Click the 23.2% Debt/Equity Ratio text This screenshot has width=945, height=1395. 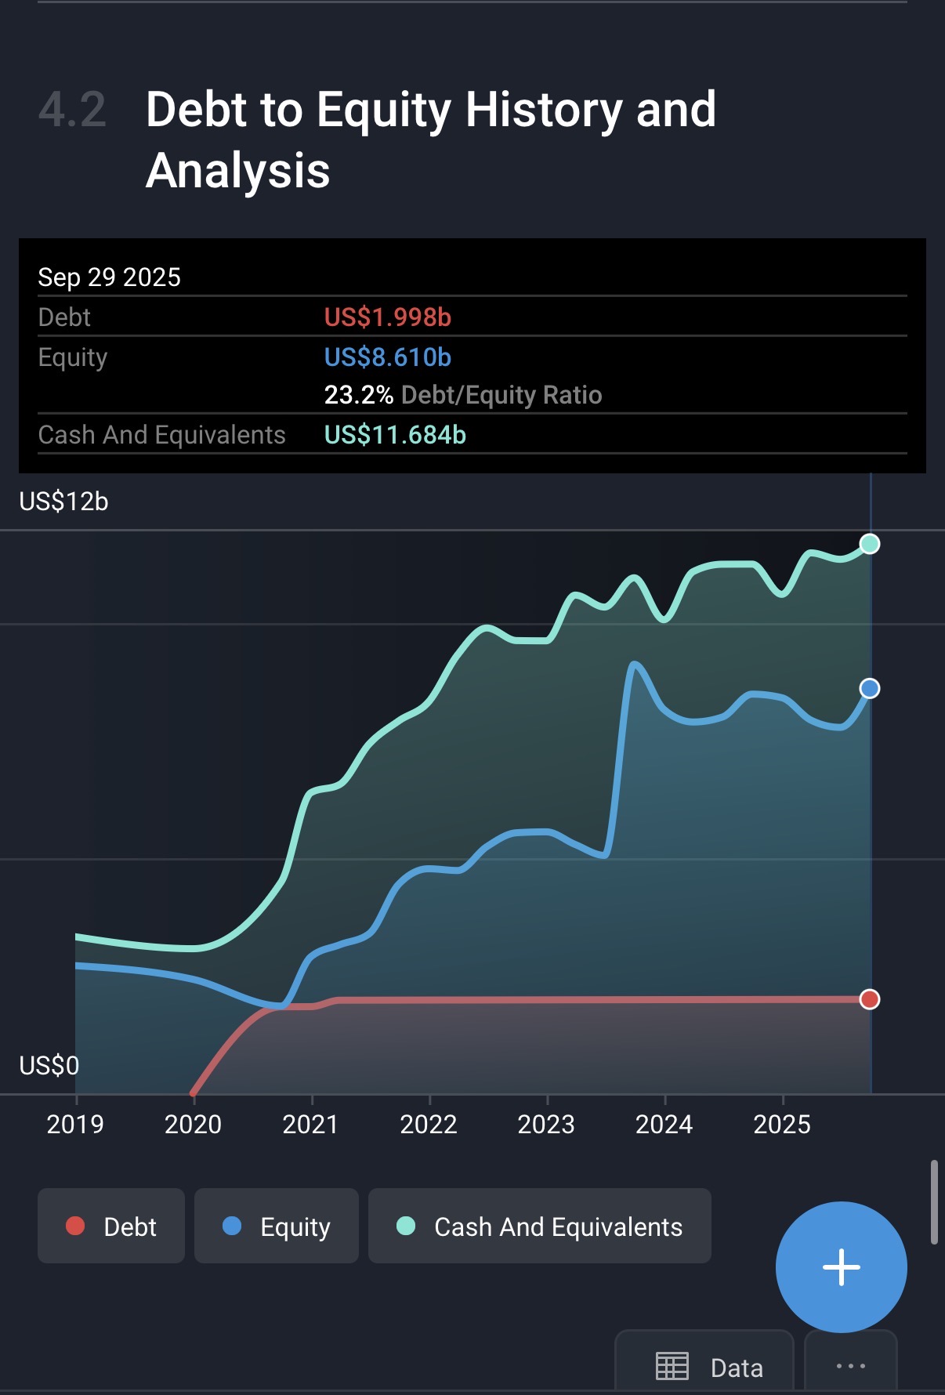(x=462, y=394)
